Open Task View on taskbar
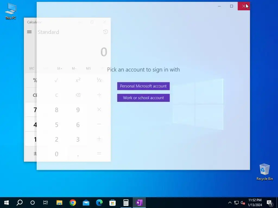 (x=46, y=203)
